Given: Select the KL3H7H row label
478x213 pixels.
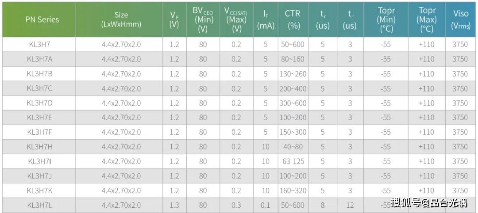Looking at the screenshot, I should [x=40, y=147].
